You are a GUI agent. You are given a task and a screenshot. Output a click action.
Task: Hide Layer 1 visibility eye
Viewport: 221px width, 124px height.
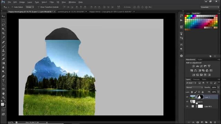187,97
